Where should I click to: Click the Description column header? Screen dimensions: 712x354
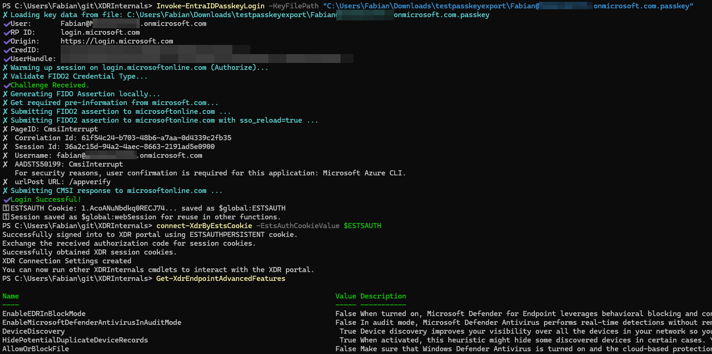click(383, 296)
